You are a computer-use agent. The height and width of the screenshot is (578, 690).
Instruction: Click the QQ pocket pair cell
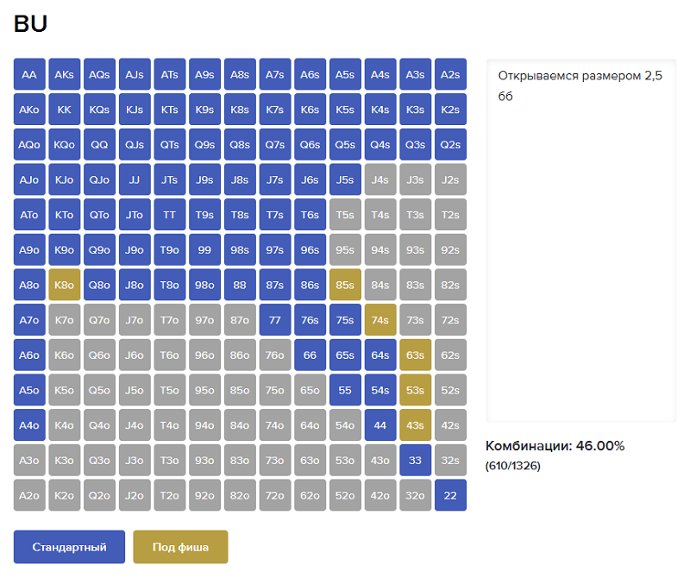[99, 145]
